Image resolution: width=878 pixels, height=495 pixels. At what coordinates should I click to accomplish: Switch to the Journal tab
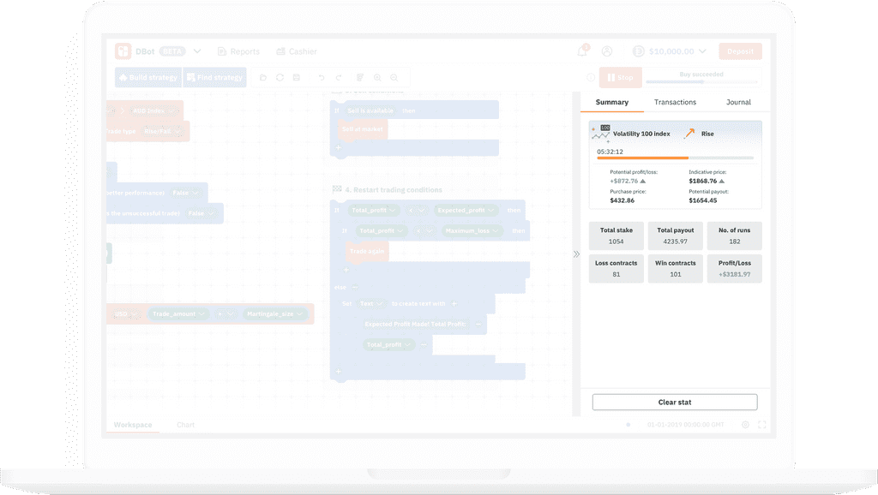738,102
